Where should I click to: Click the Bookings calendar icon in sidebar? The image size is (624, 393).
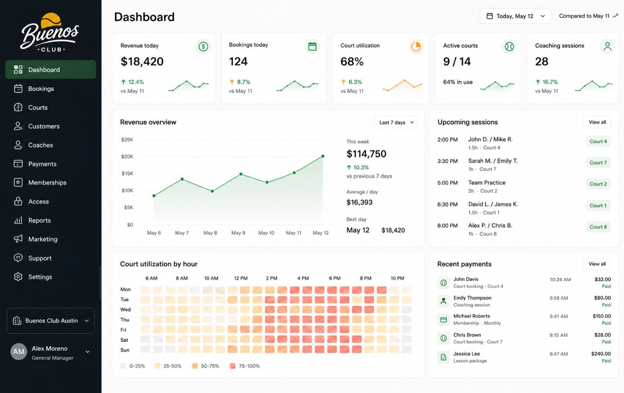click(x=18, y=89)
